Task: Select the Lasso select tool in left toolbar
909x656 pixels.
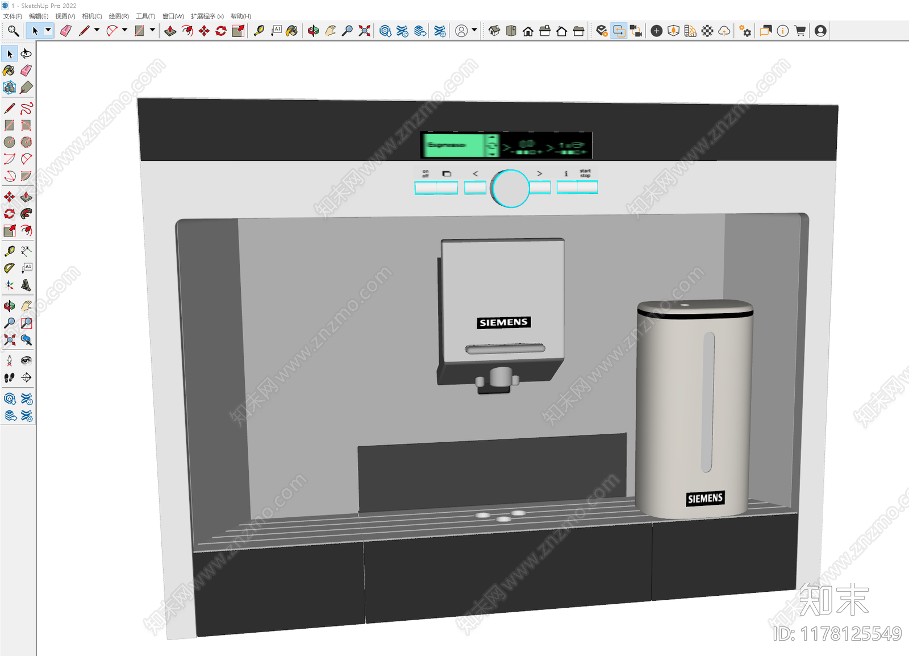Action: tap(26, 53)
